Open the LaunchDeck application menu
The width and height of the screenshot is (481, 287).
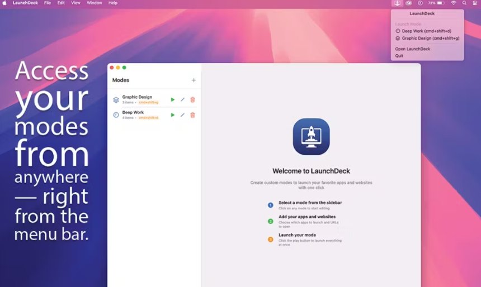[x=26, y=3]
